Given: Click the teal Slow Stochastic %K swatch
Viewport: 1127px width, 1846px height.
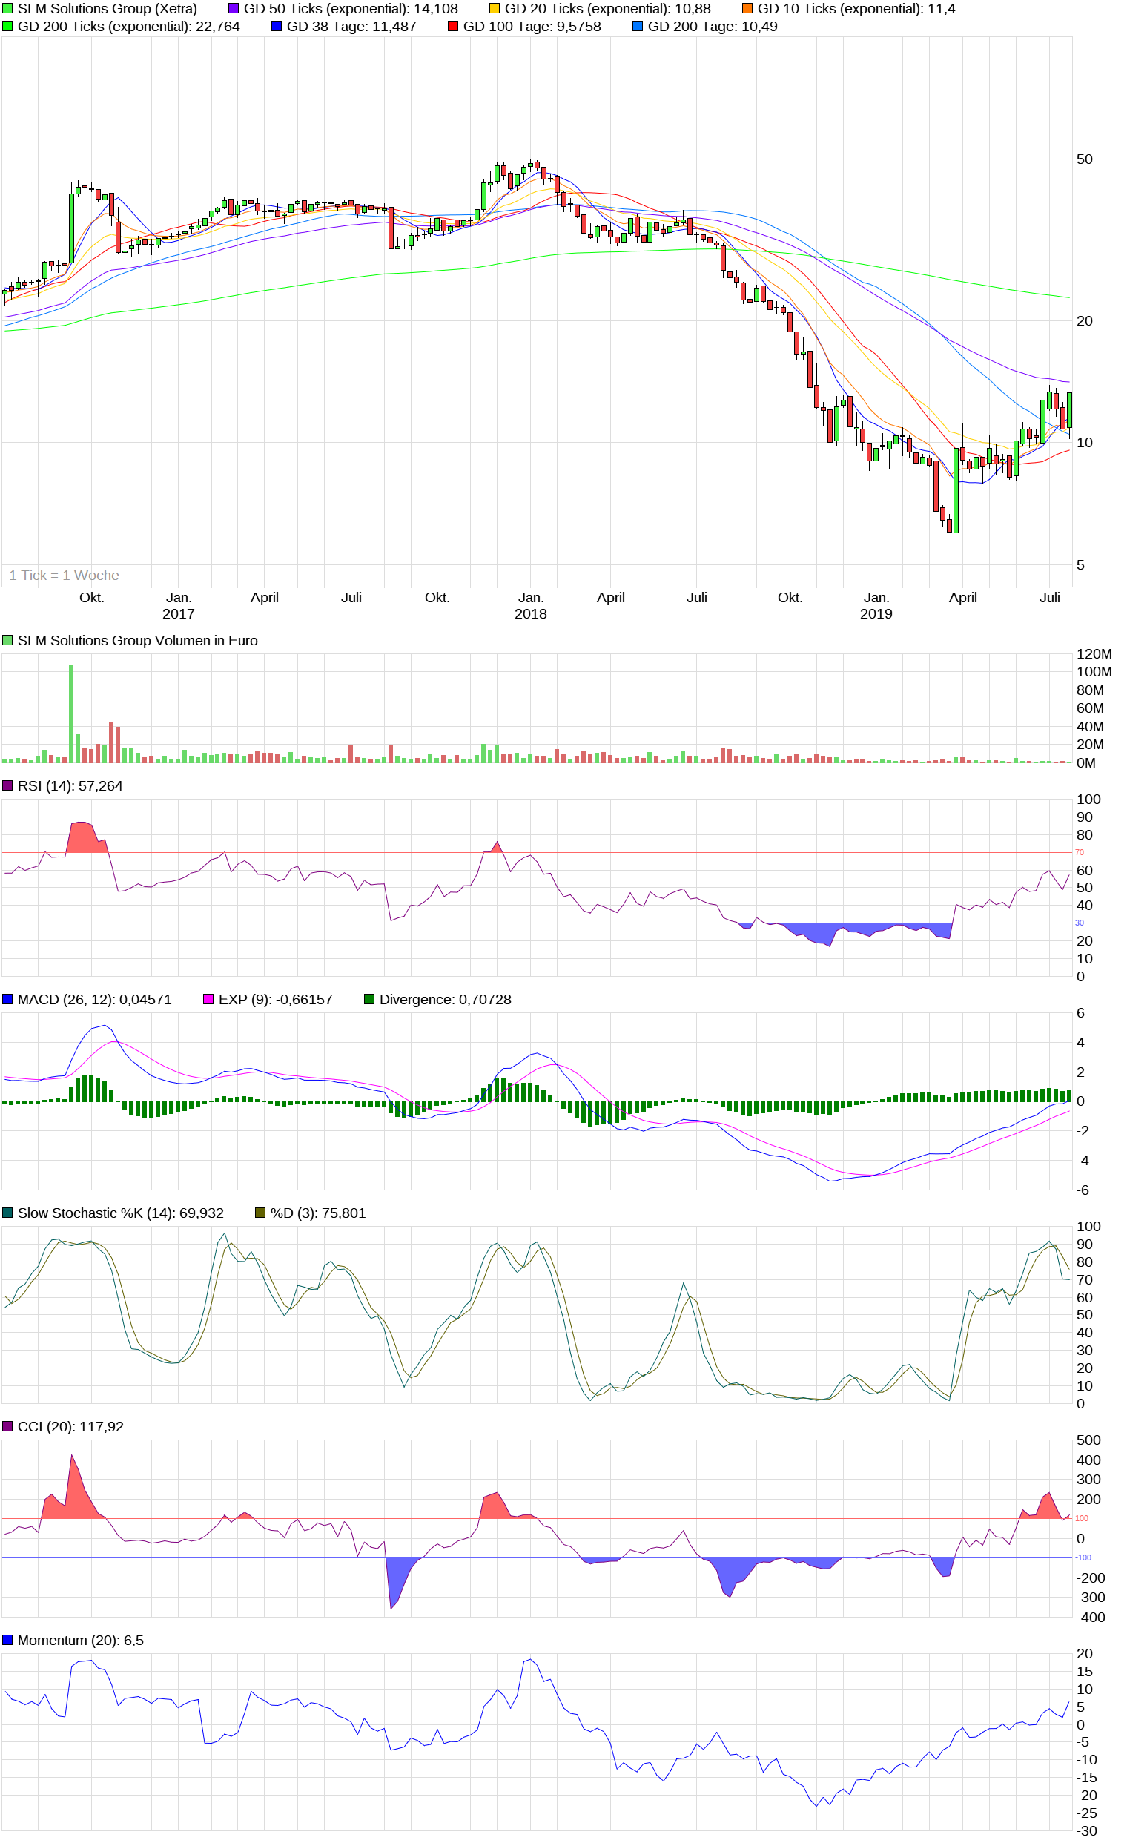Looking at the screenshot, I should (7, 1213).
